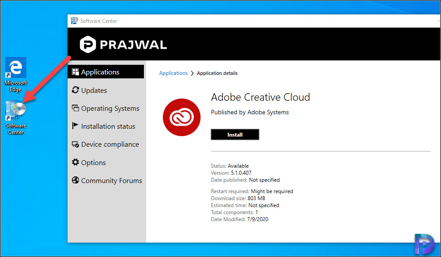Click the Applications grid icon in sidebar
The image size is (441, 257).
[x=75, y=72]
